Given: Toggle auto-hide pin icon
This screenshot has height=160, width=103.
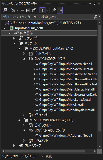Looking at the screenshot, I should [x=95, y=4].
